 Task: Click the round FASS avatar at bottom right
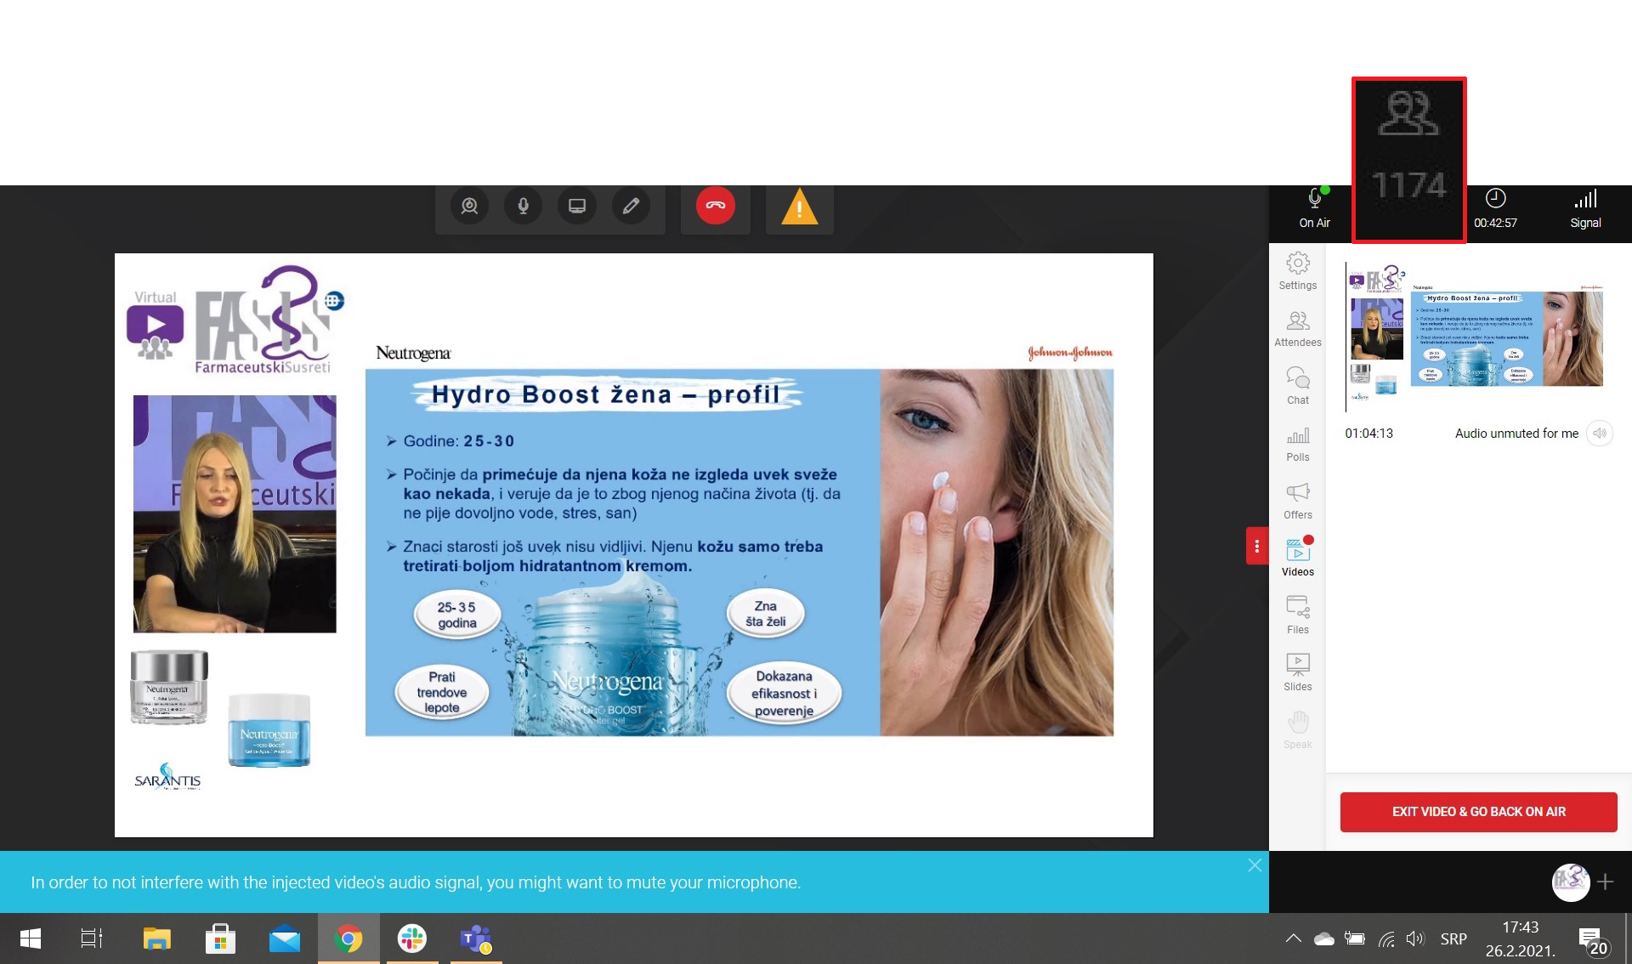(1570, 882)
